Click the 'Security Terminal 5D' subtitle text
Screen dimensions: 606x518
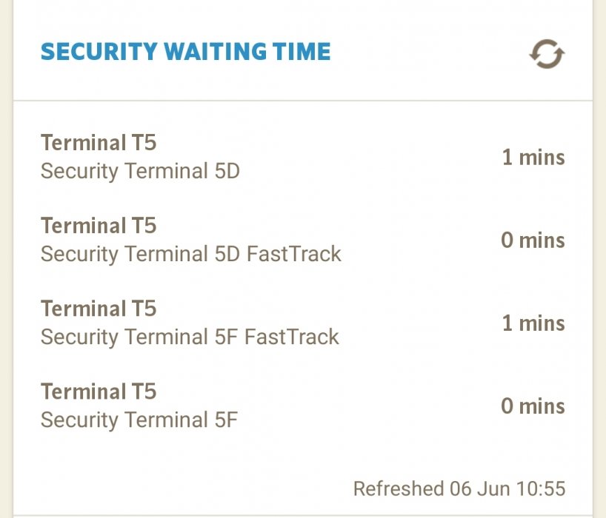pyautogui.click(x=140, y=171)
